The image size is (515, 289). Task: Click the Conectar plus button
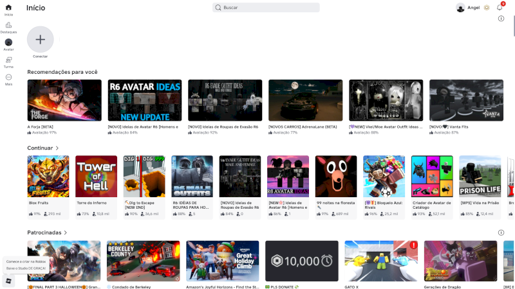pyautogui.click(x=40, y=39)
